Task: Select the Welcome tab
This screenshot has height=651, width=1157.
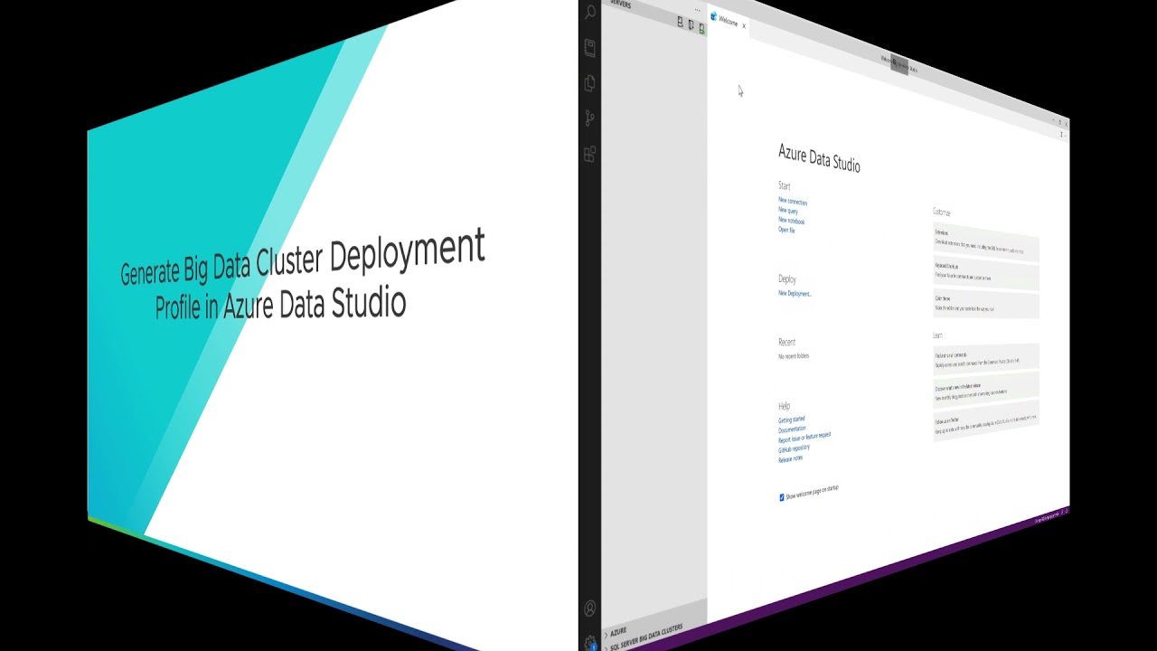Action: (729, 21)
